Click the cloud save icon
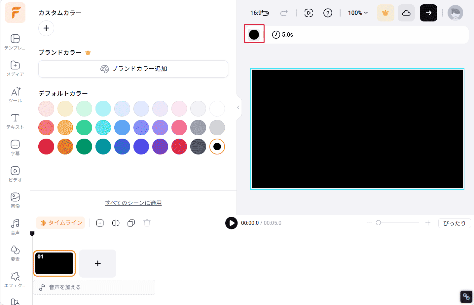The width and height of the screenshot is (474, 305). pos(406,13)
